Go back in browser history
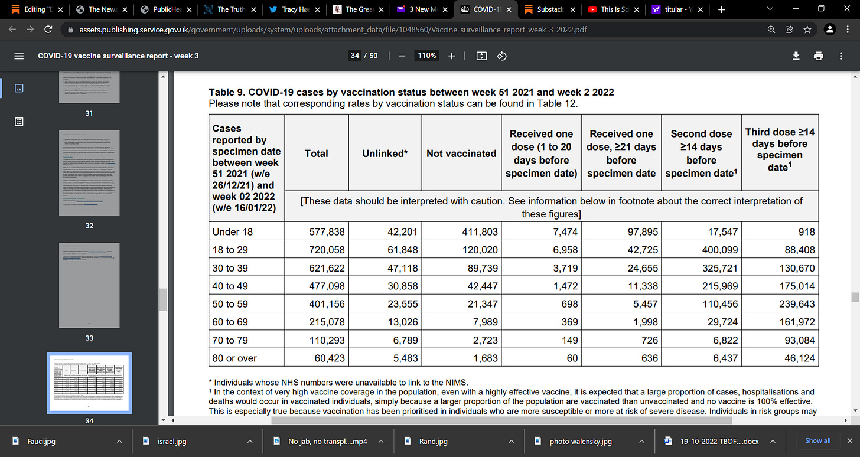The image size is (860, 457). (x=13, y=29)
